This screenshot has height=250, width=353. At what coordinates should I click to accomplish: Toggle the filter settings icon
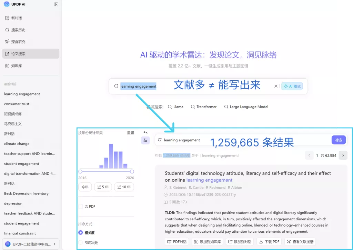145,140
